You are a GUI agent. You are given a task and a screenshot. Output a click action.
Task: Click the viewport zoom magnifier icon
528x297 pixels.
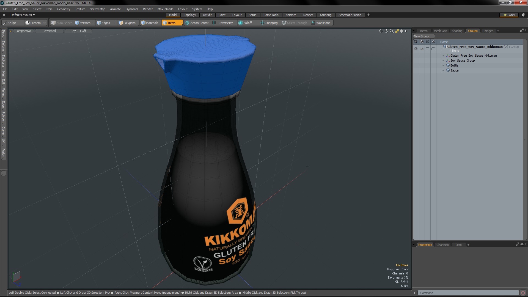(x=392, y=31)
